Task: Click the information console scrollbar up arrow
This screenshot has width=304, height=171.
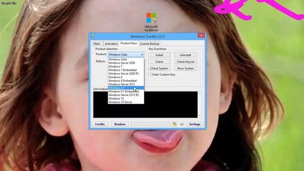Action: click(x=199, y=94)
